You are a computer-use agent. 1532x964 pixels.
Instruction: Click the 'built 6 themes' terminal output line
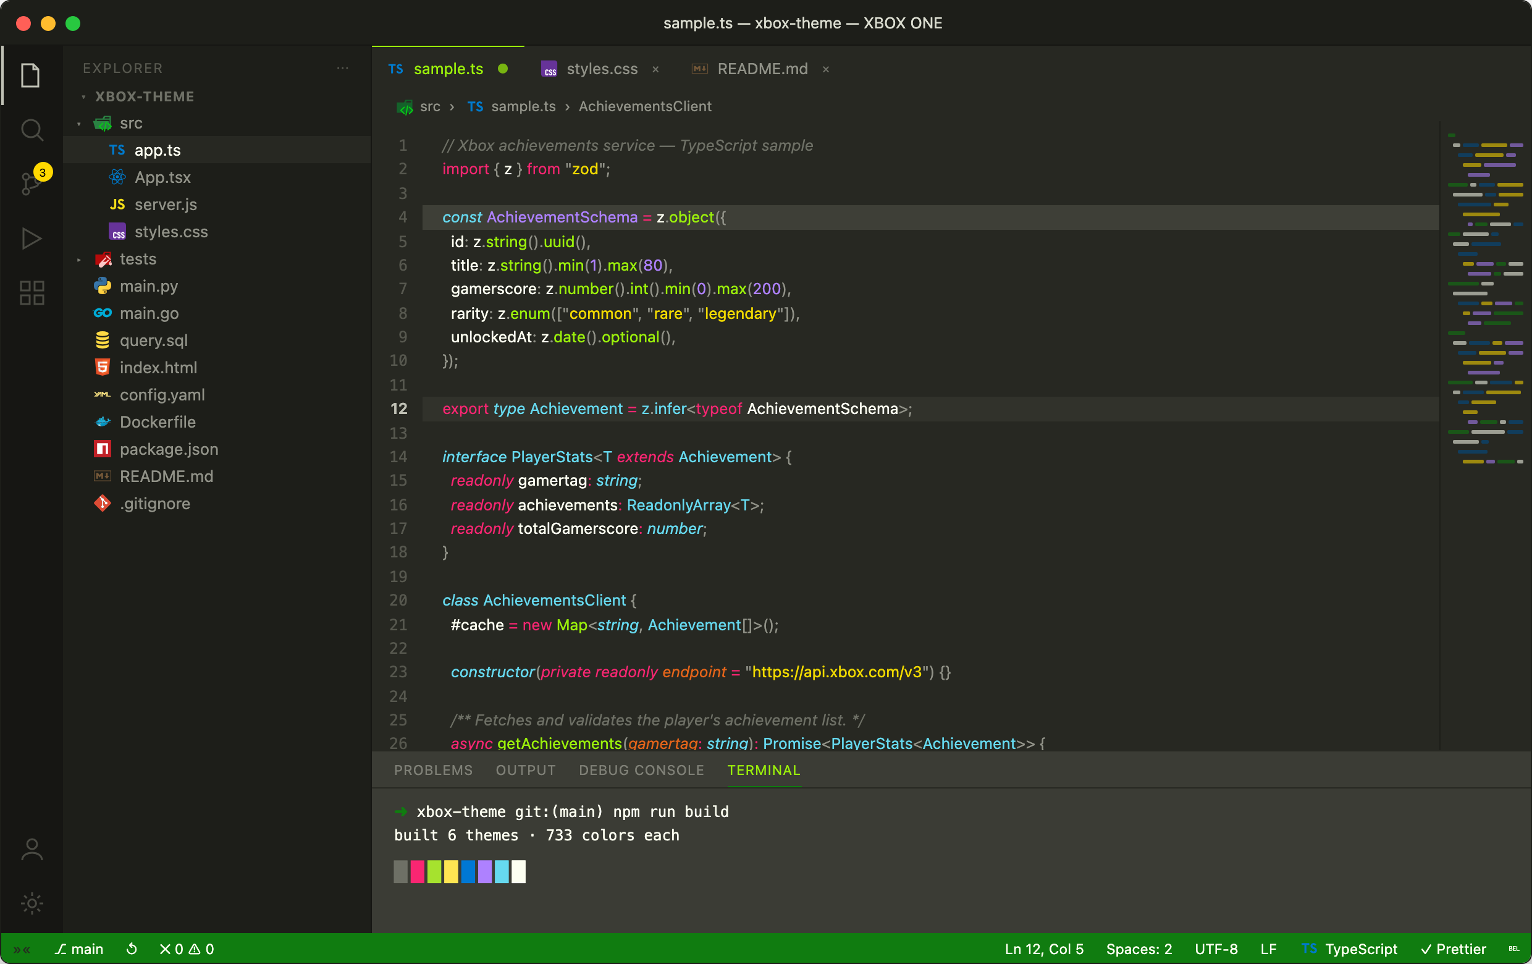tap(536, 835)
